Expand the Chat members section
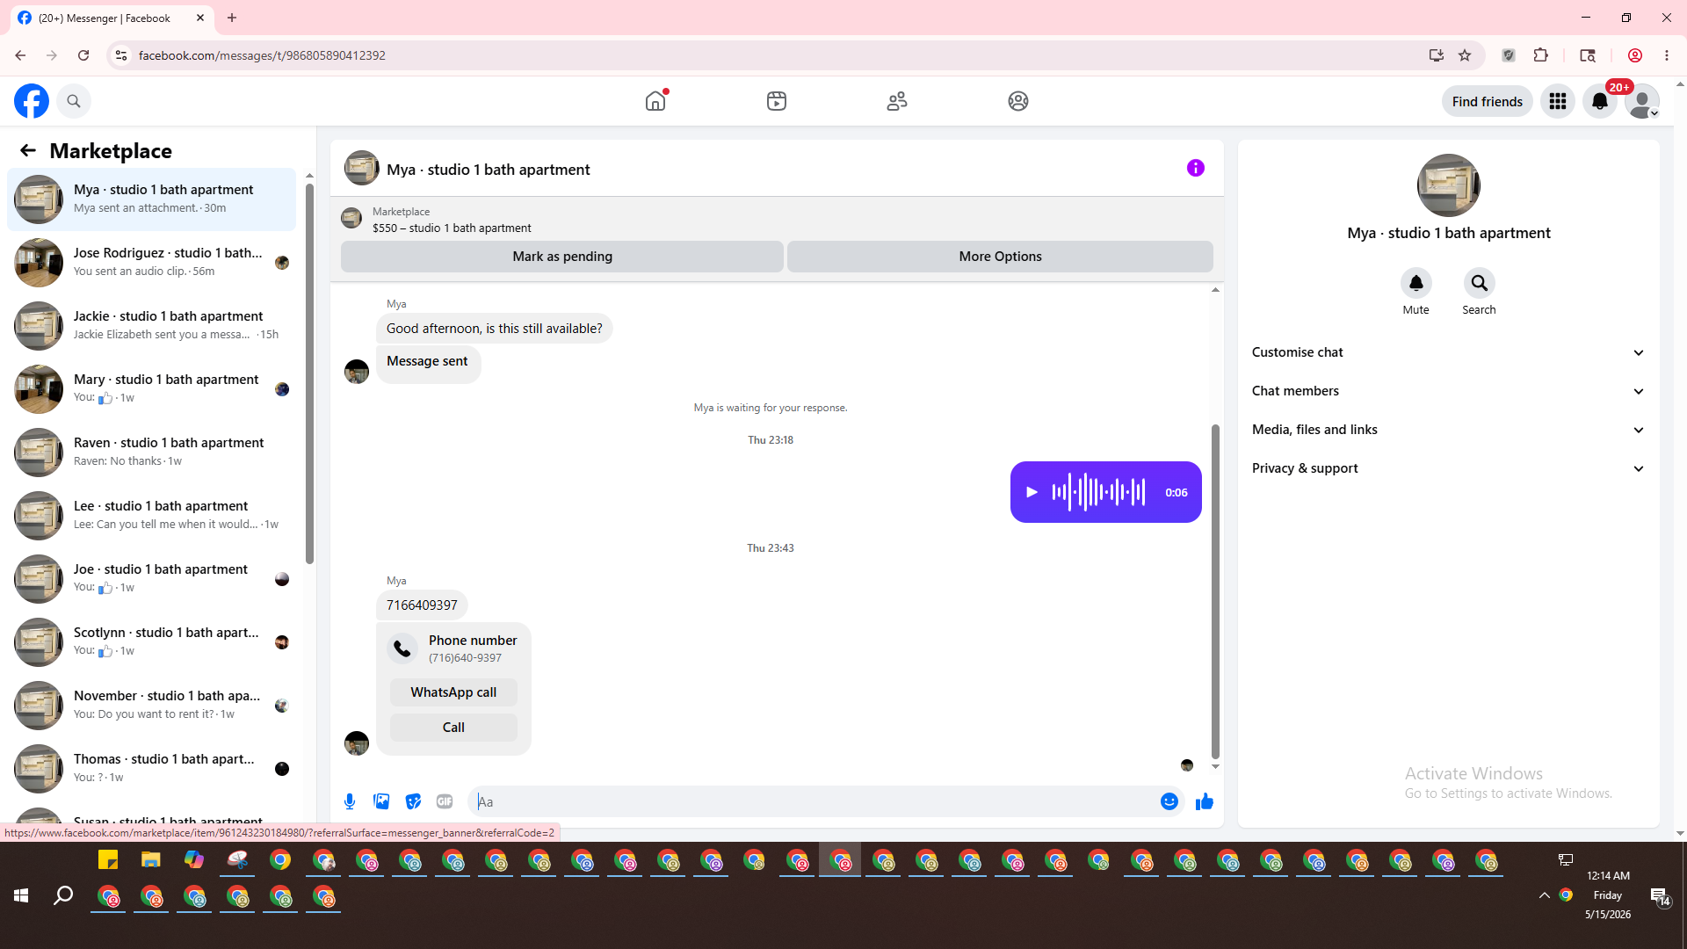This screenshot has height=949, width=1687. [1448, 391]
